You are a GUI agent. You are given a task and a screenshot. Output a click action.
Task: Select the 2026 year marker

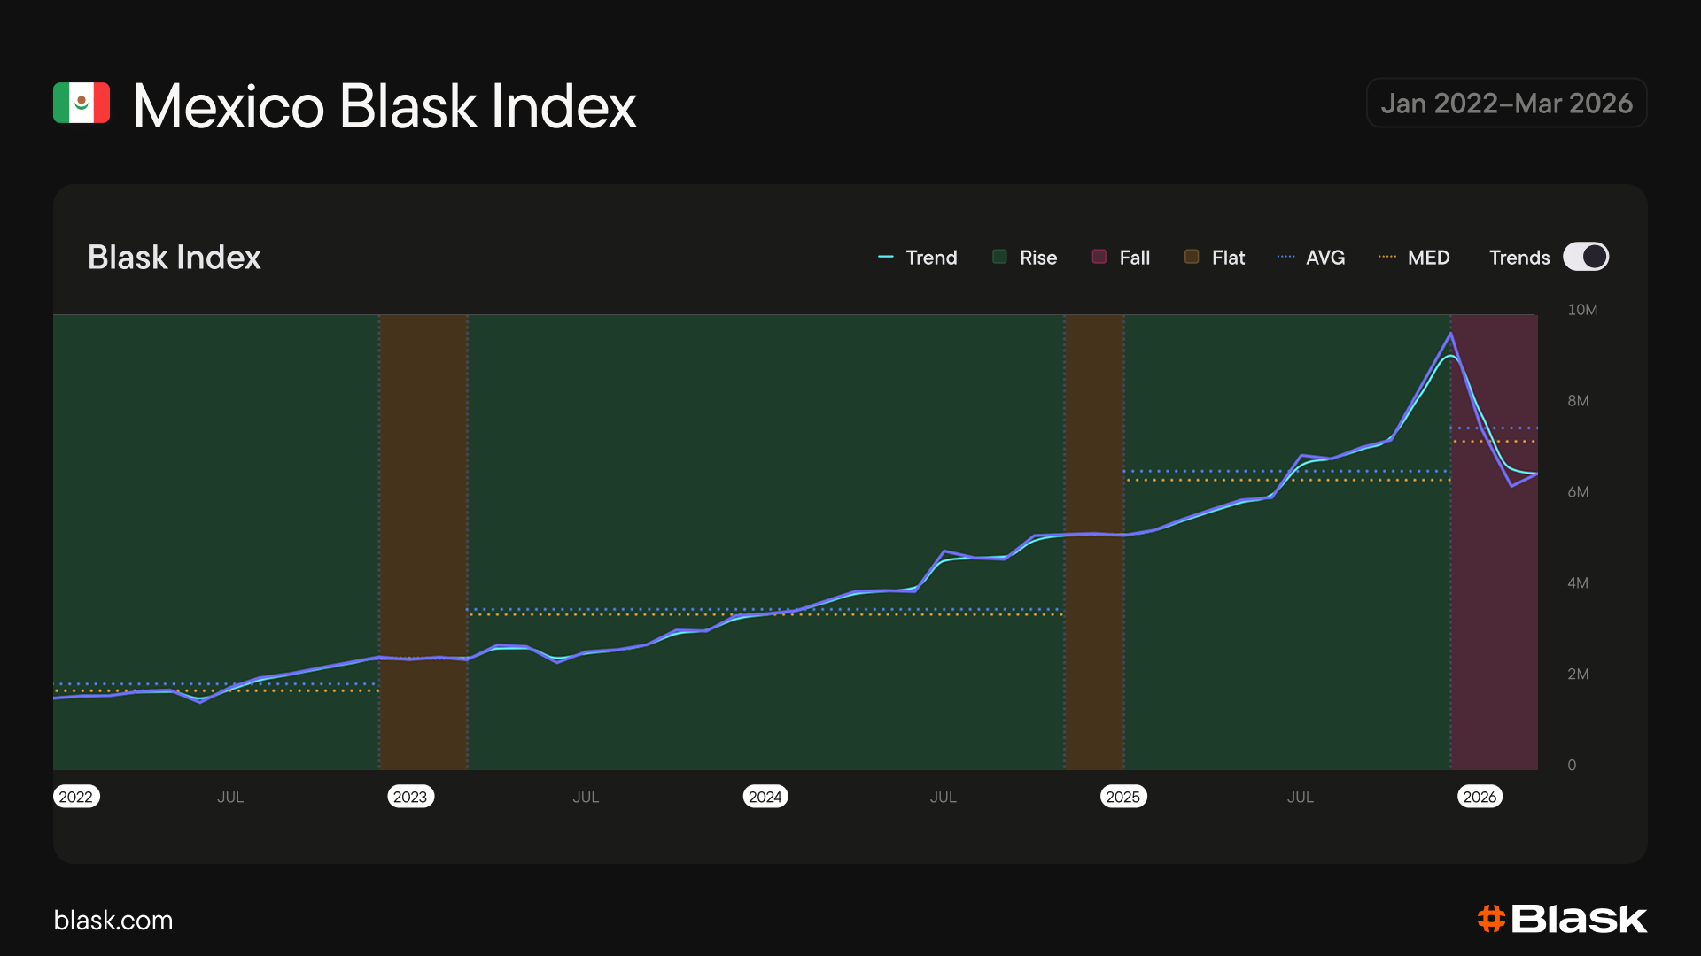point(1480,797)
